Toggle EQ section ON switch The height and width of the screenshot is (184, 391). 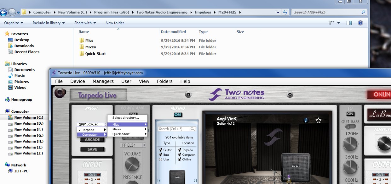(x=350, y=114)
